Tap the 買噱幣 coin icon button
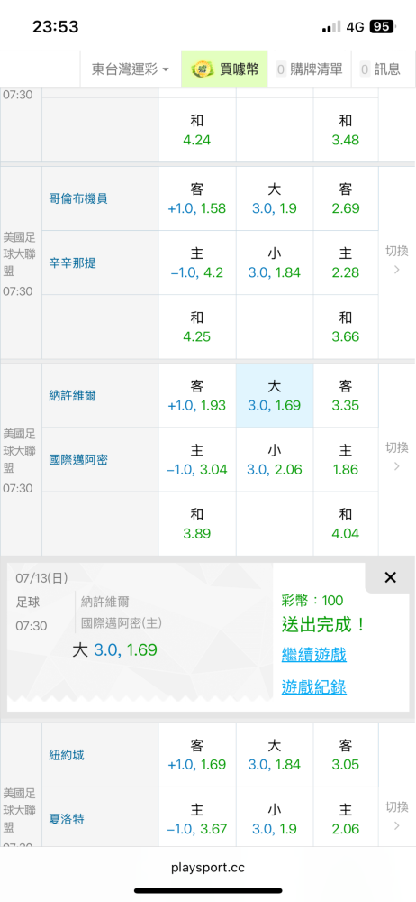The width and height of the screenshot is (416, 902). click(x=225, y=69)
